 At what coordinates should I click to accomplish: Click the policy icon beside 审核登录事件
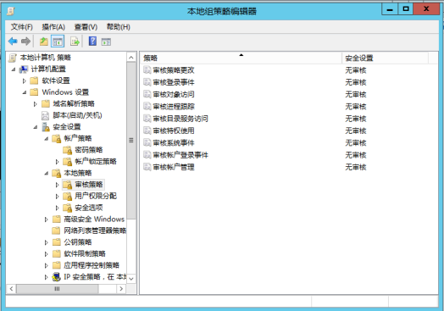click(147, 82)
